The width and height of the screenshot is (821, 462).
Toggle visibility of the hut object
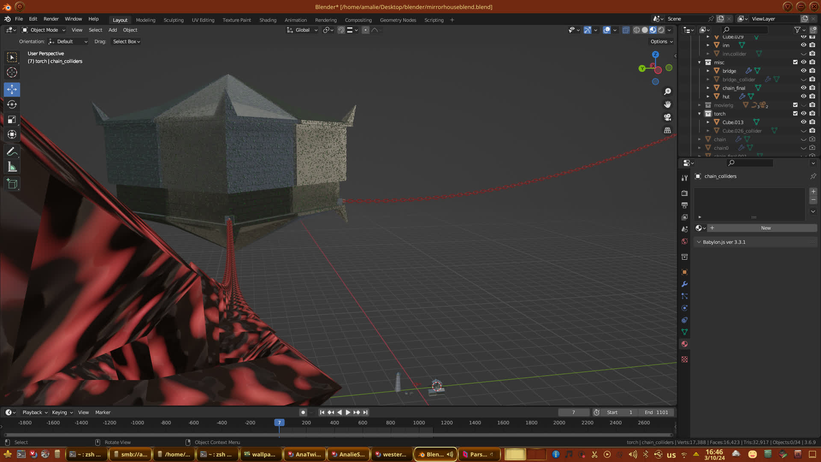pyautogui.click(x=803, y=96)
